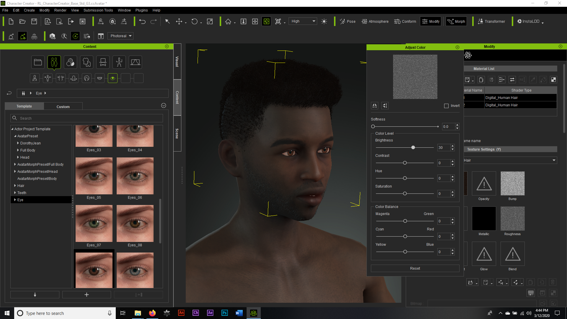Screen dimensions: 567x319
Task: Select the Eyes_08 thumbnail
Action: [x=135, y=224]
